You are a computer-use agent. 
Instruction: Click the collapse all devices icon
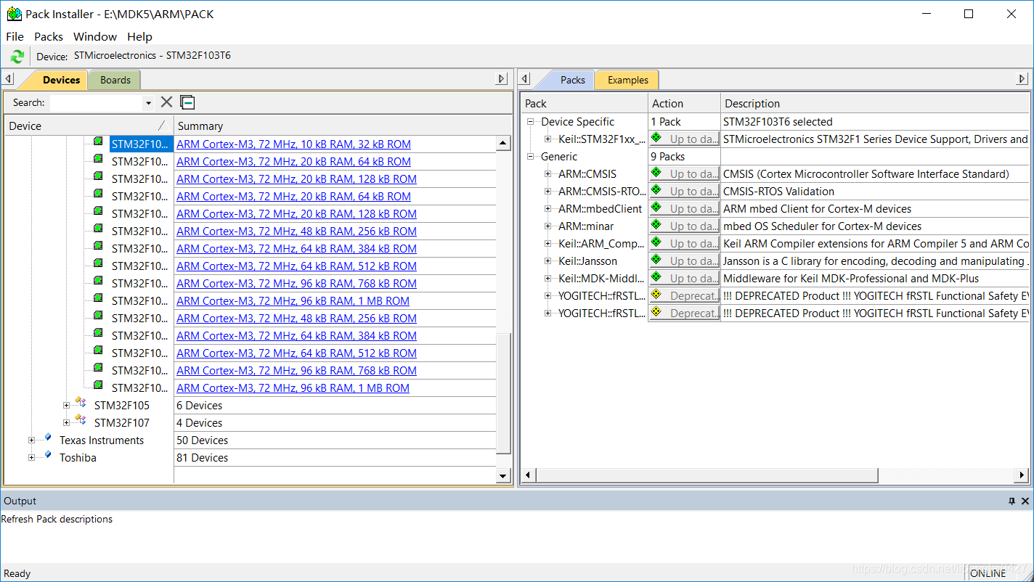pyautogui.click(x=187, y=102)
